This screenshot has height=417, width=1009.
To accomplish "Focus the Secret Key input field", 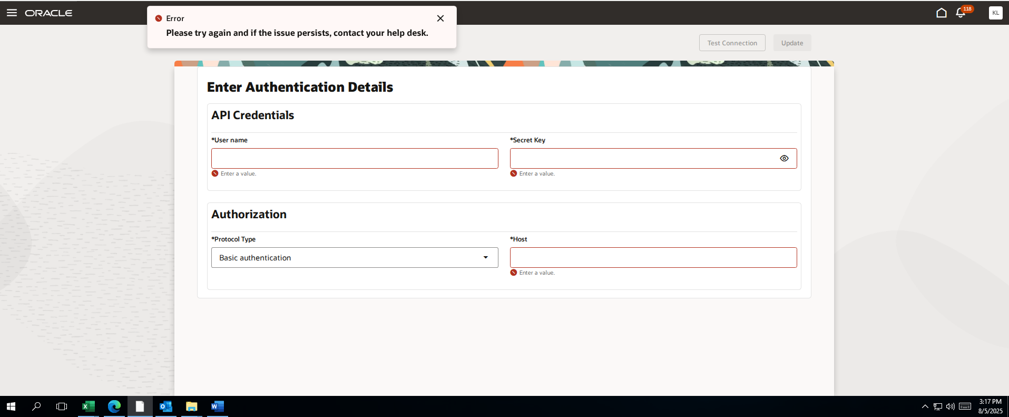I will click(x=653, y=158).
